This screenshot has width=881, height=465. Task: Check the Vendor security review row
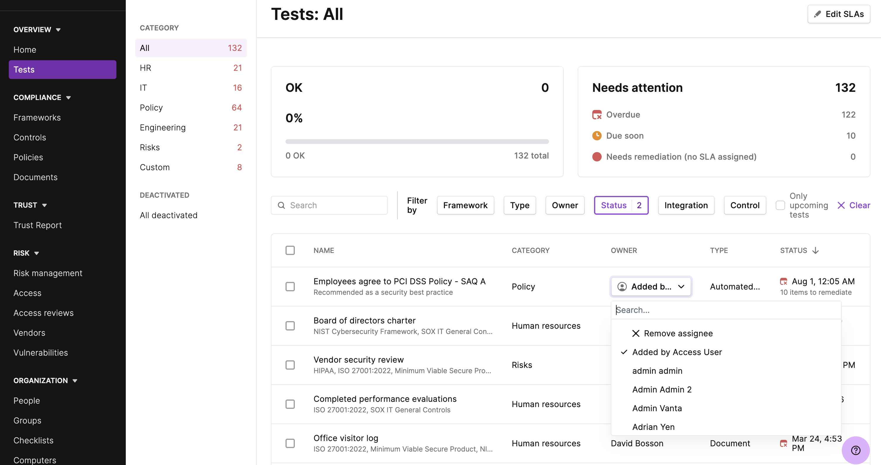(x=290, y=365)
